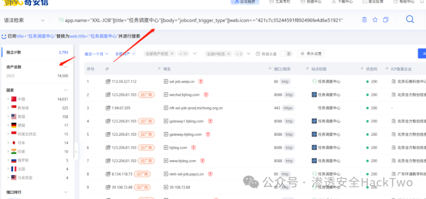Click into the search query input field
This screenshot has height=199, width=426.
(204, 20)
